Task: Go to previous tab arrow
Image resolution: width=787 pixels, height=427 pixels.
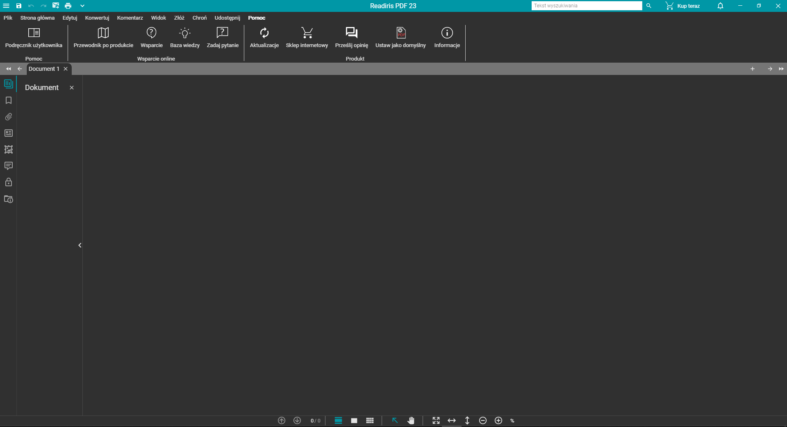Action: coord(20,69)
